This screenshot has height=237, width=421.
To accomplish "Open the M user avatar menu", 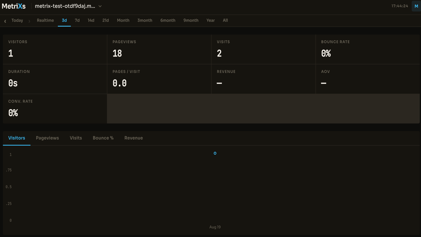I will 416,6.
